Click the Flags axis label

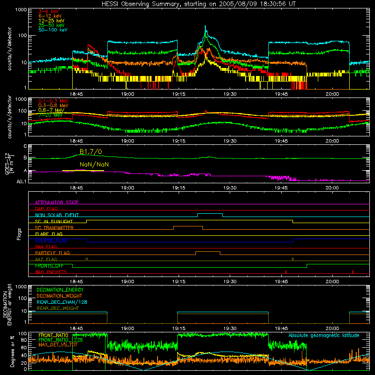(19, 234)
